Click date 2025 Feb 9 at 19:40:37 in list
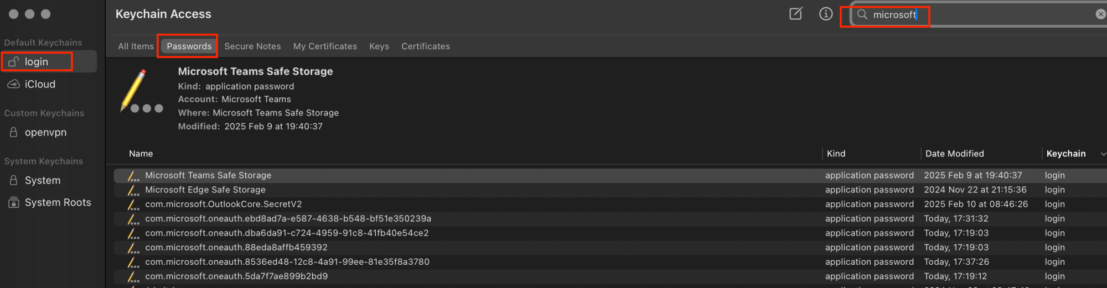Screen dimensions: 1107x288 pyautogui.click(x=972, y=175)
